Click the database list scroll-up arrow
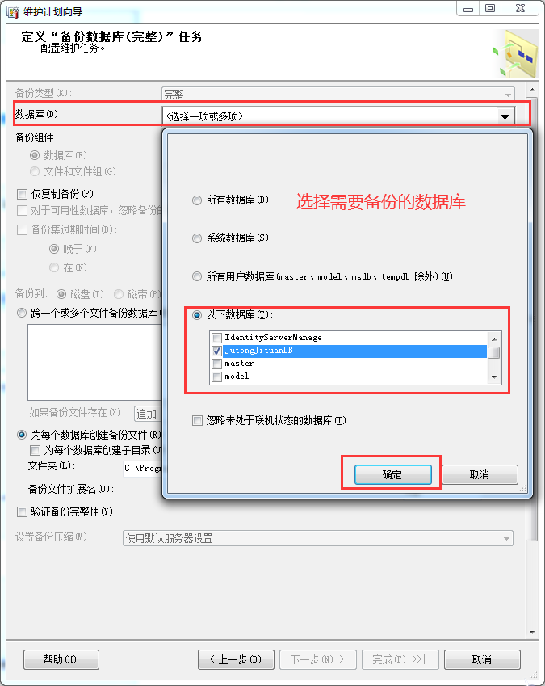545x686 pixels. 494,339
